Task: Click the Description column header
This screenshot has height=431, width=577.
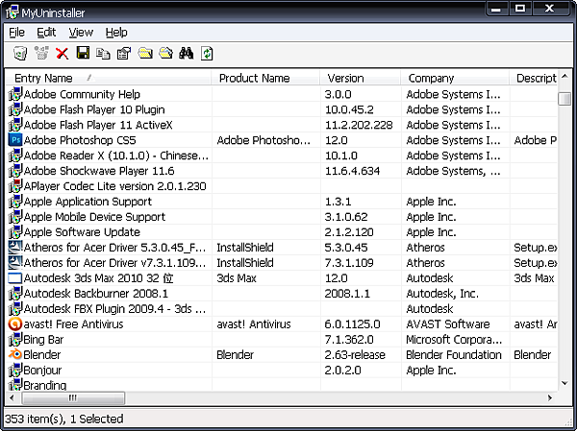Action: (x=533, y=78)
